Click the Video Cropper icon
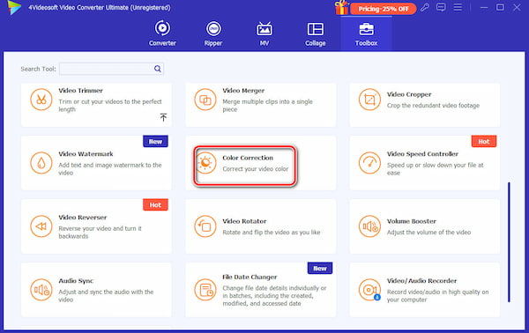This screenshot has height=333, width=529. tap(369, 100)
